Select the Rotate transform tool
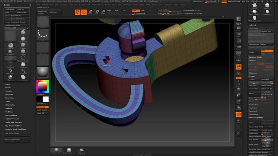The width and height of the screenshot is (278, 156). [103, 12]
